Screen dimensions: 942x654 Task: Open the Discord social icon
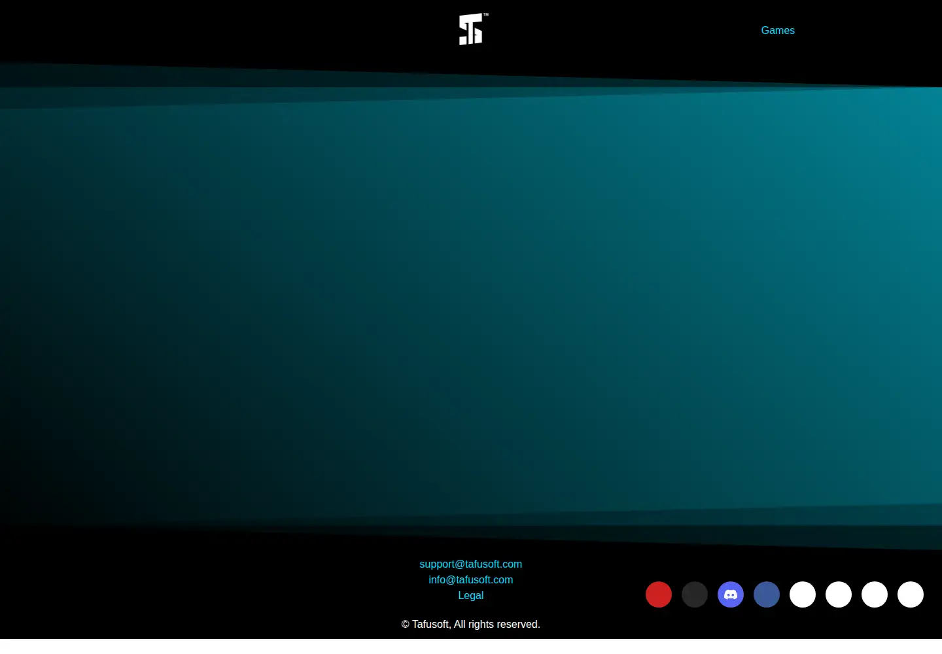pyautogui.click(x=731, y=594)
